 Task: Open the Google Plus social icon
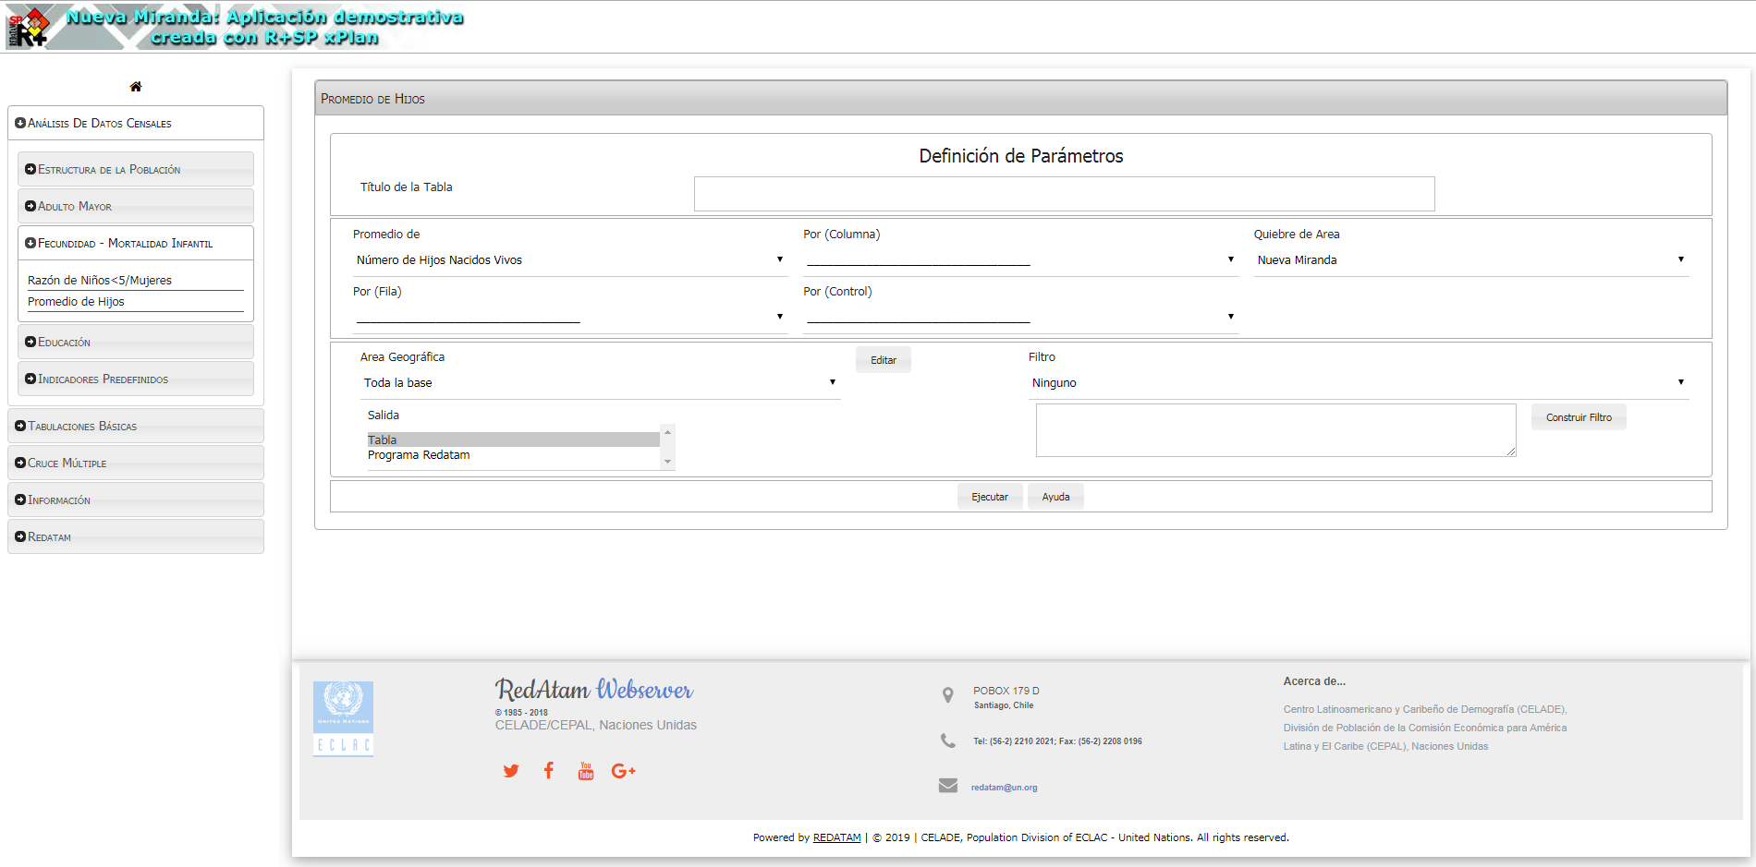pos(624,771)
